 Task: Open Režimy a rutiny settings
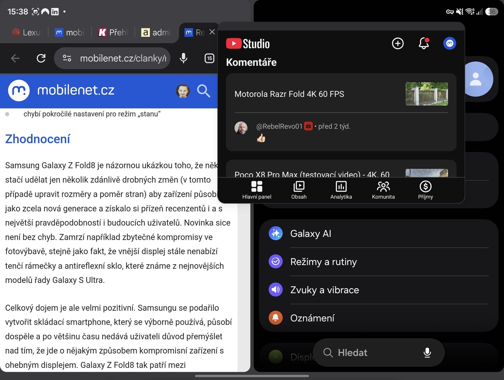pos(379,262)
